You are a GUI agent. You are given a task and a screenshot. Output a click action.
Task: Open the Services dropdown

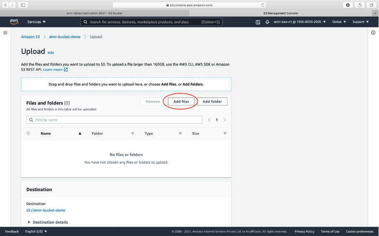(36, 22)
